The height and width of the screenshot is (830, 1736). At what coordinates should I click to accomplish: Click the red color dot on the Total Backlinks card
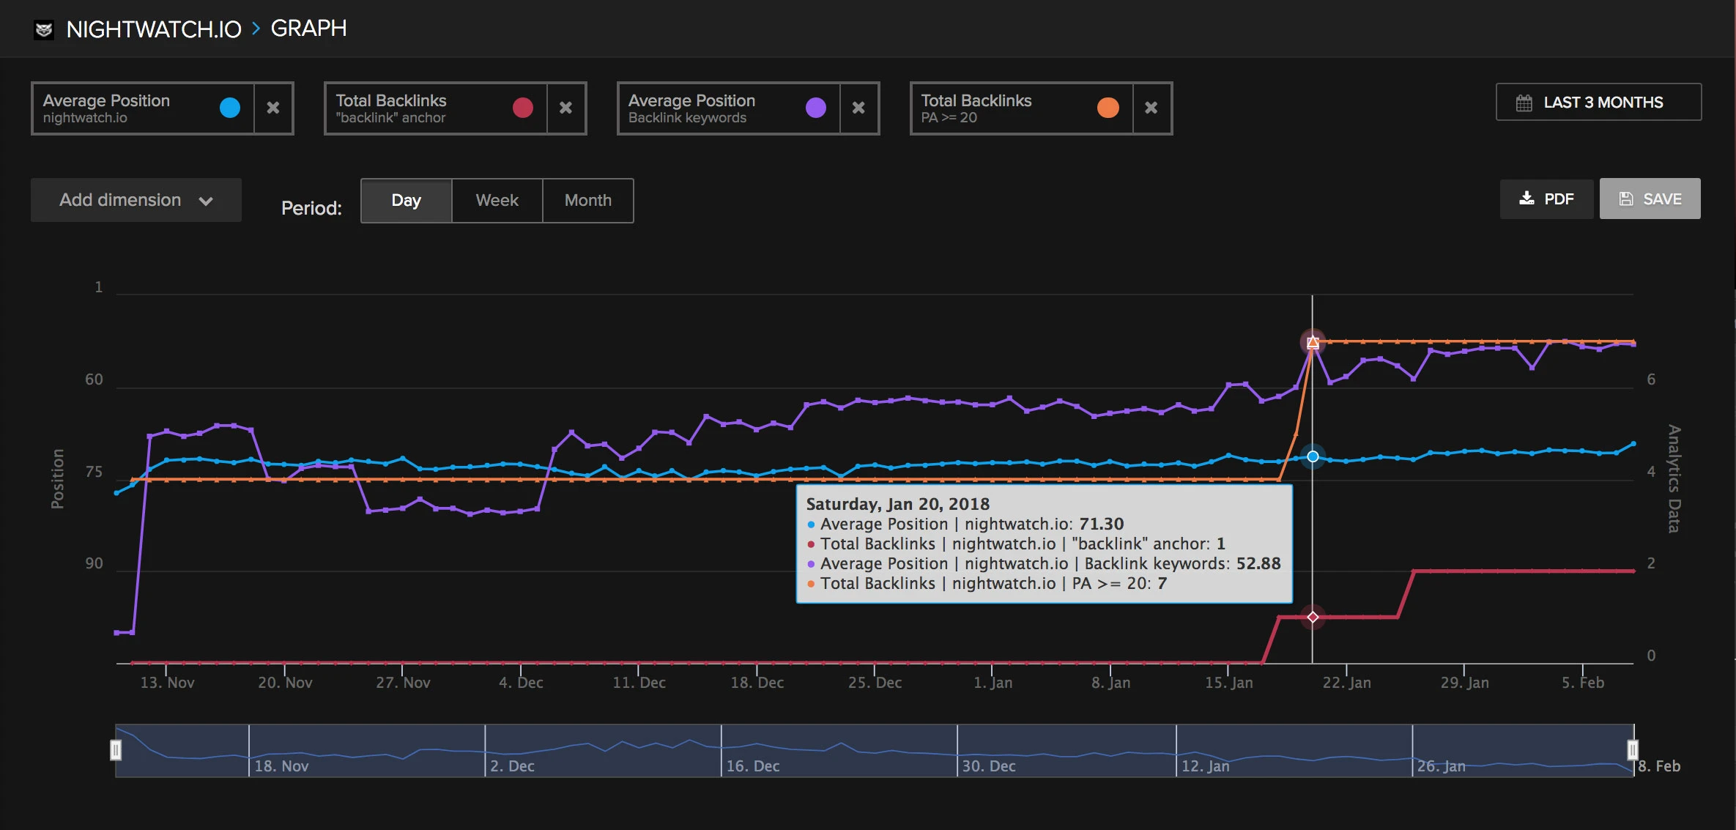click(x=522, y=108)
